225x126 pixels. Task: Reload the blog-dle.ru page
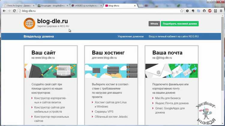[x=14, y=11]
